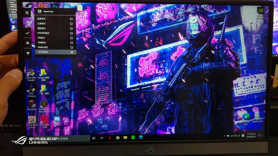Uncheck the 使用者模式 checkbox

72,52
